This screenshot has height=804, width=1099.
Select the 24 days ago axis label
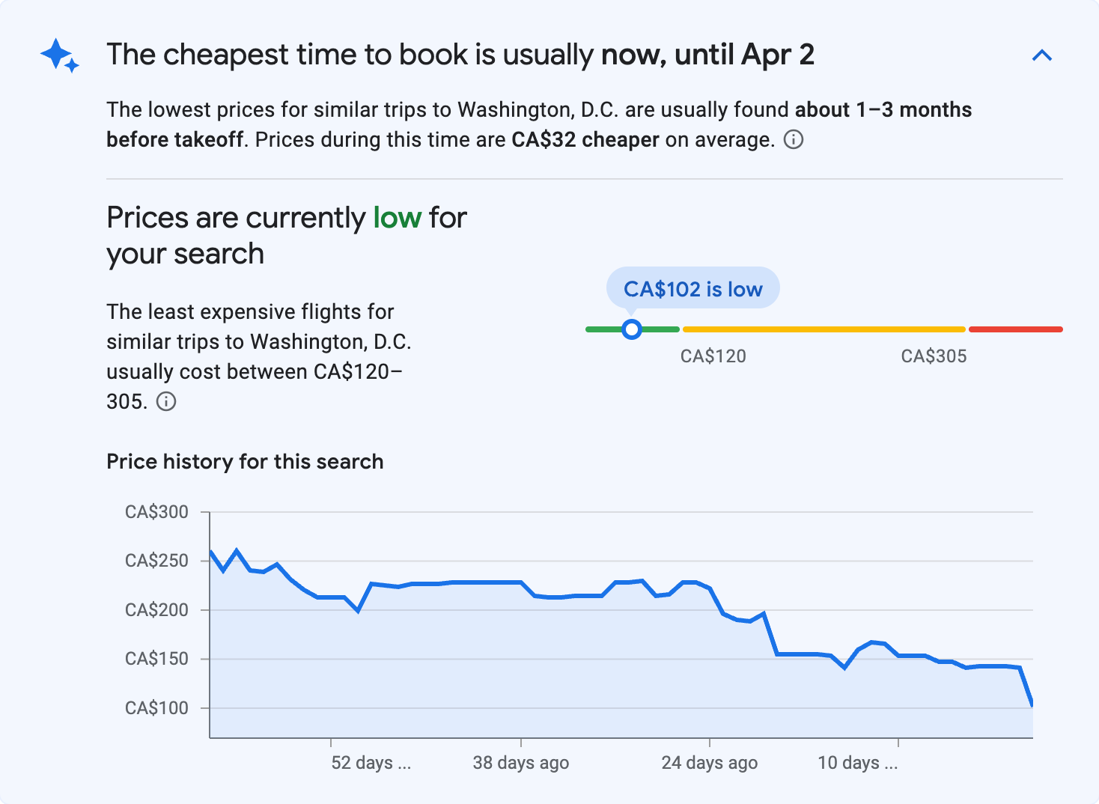pyautogui.click(x=709, y=762)
